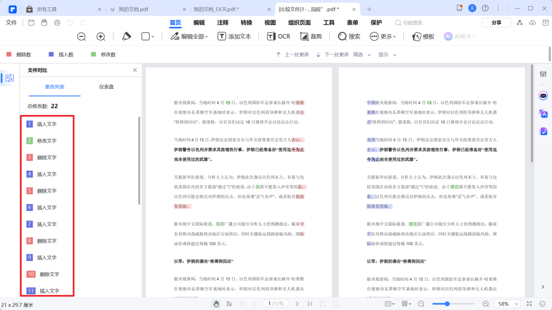Enter fullscreen mode icon
The image size is (552, 310).
[x=529, y=304]
